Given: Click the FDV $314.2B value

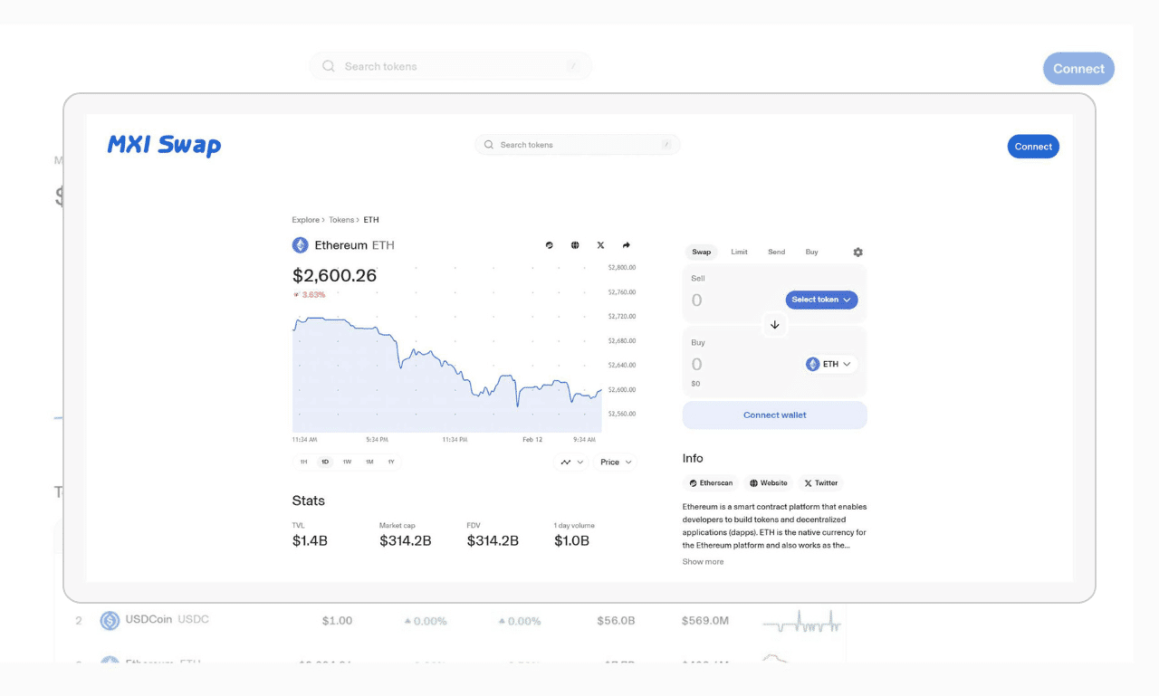Looking at the screenshot, I should pos(493,540).
